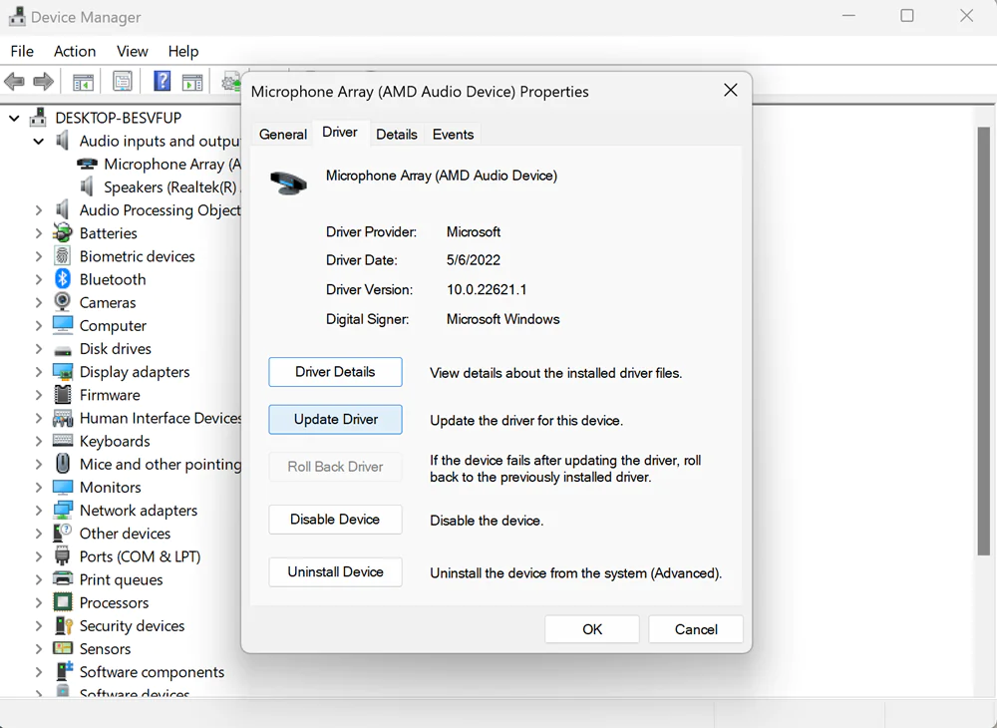Confirm the dialog with OK
997x728 pixels.
(x=592, y=629)
